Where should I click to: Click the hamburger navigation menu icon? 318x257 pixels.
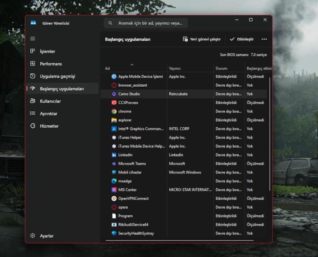33,39
